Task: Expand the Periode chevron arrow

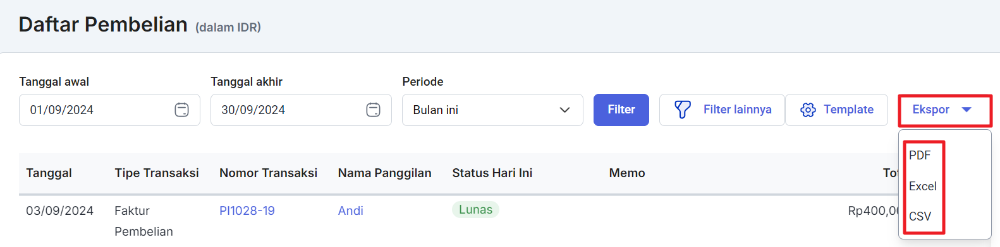Action: coord(564,110)
